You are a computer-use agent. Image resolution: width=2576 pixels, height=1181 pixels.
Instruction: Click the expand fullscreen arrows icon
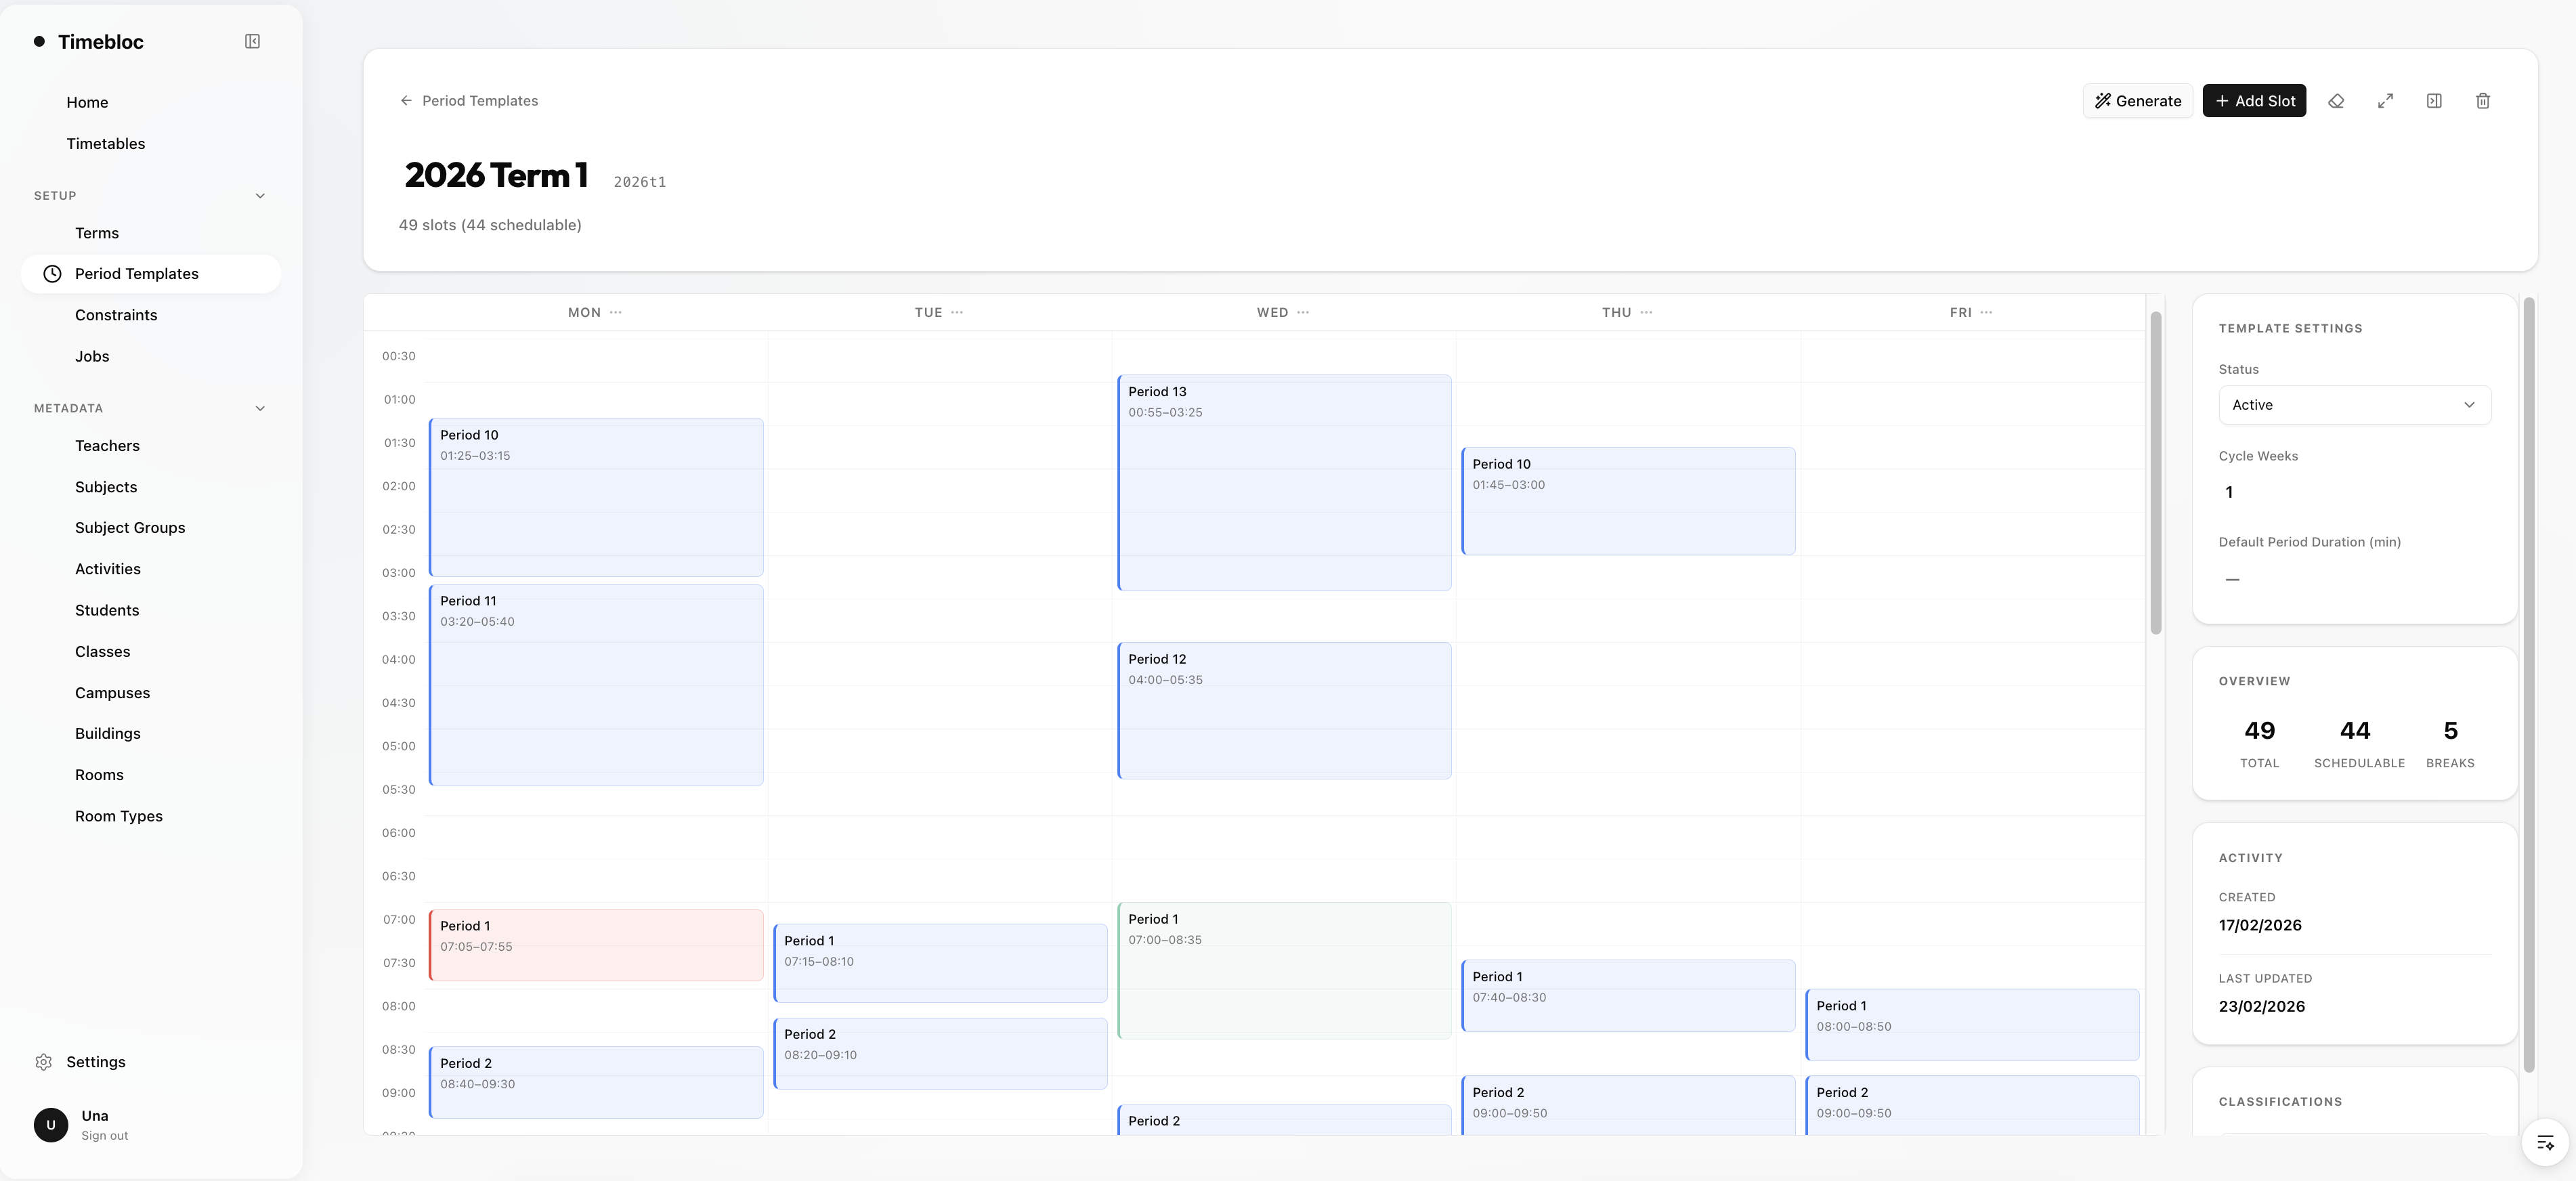2385,101
